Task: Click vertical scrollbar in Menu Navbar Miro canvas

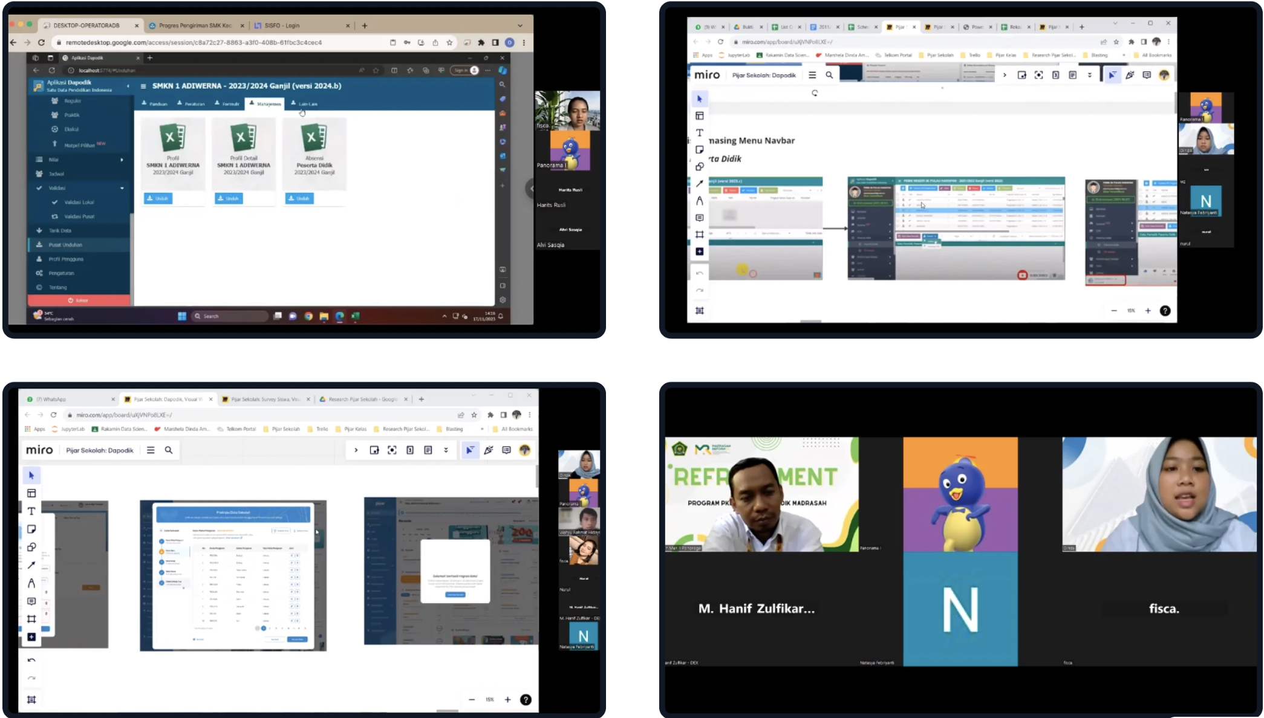Action: coord(1175,103)
